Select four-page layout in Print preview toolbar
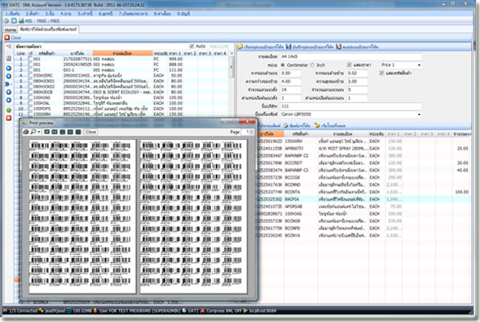Screen dimensions: 480x322 [x=70, y=132]
